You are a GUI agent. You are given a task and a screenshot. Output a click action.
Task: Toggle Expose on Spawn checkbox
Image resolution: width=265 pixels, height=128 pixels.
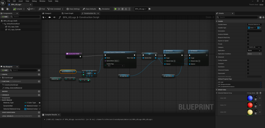coord(248,41)
